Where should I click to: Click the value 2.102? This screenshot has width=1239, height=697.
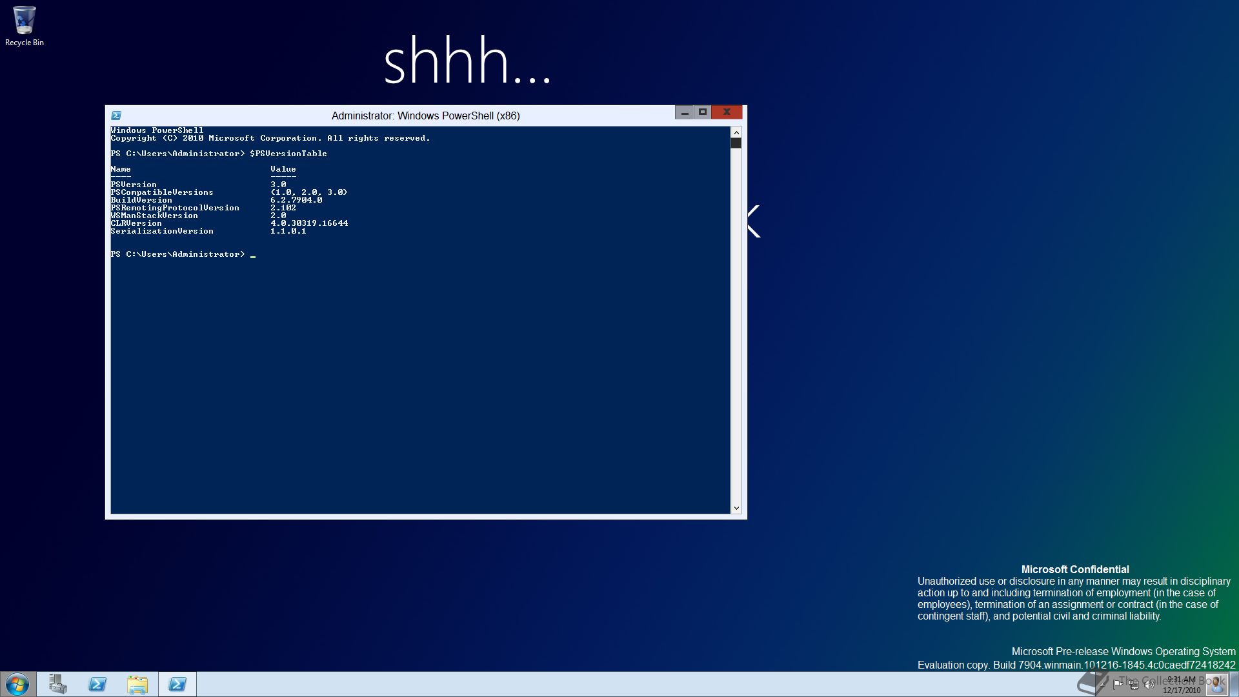283,208
